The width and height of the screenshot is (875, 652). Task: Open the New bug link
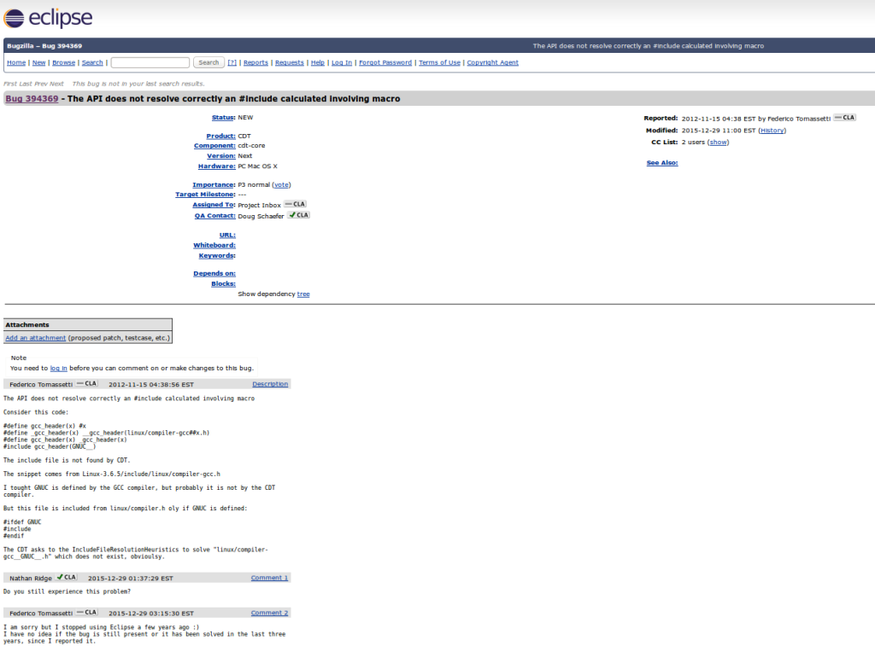pos(38,62)
